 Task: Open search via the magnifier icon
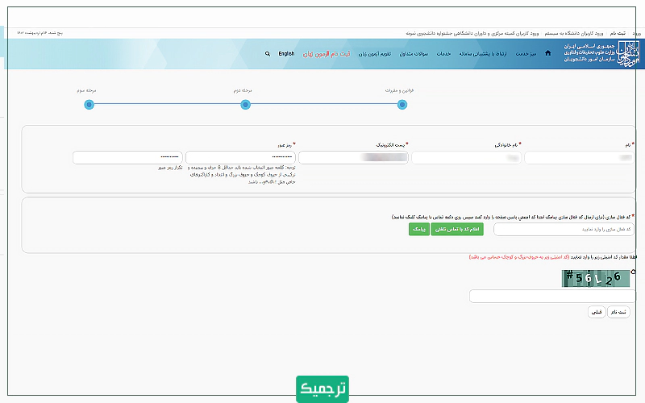click(268, 54)
